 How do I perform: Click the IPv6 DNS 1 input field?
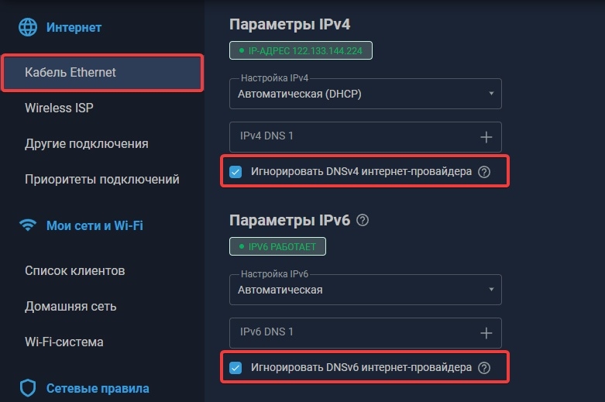(x=352, y=332)
